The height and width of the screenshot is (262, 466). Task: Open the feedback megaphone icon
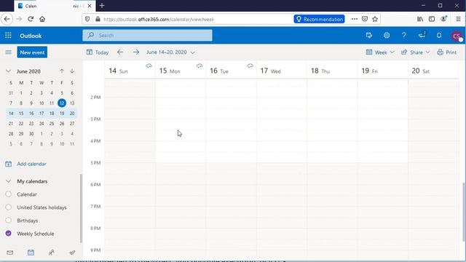422,35
